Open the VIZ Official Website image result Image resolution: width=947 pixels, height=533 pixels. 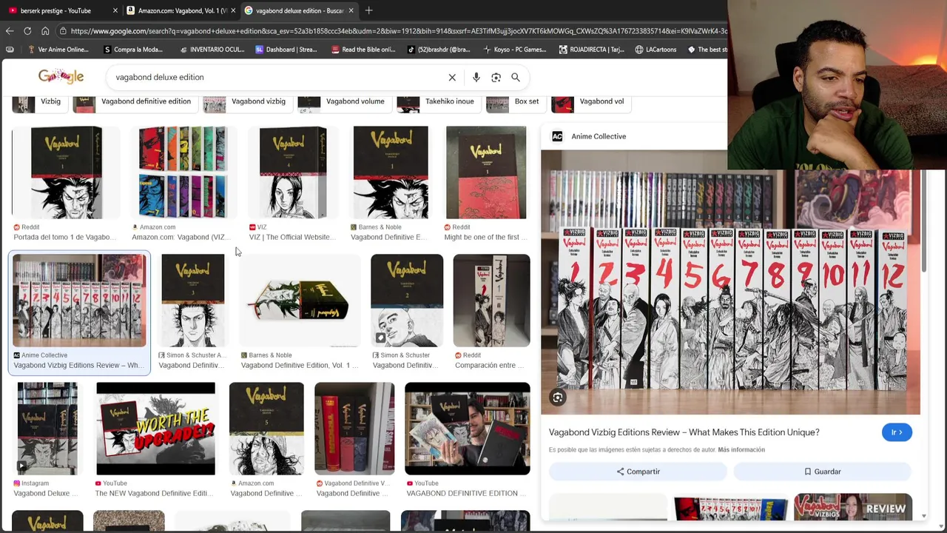[293, 172]
